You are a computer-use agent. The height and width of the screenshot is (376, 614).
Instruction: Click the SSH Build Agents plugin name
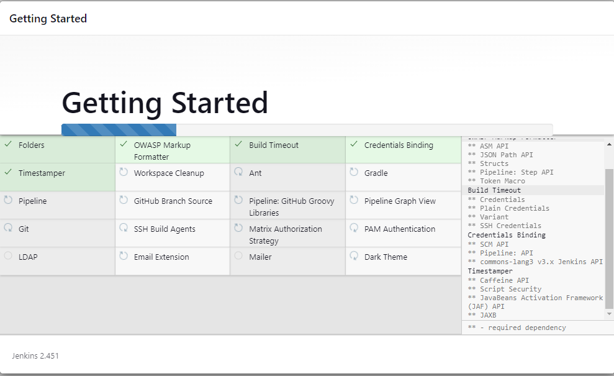point(165,229)
